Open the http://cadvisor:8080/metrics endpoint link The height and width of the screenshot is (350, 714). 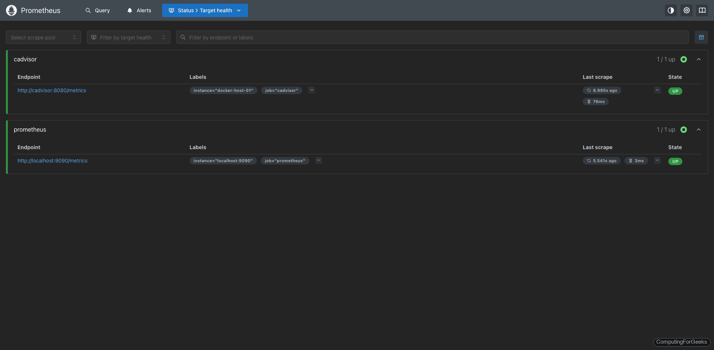[x=51, y=90]
